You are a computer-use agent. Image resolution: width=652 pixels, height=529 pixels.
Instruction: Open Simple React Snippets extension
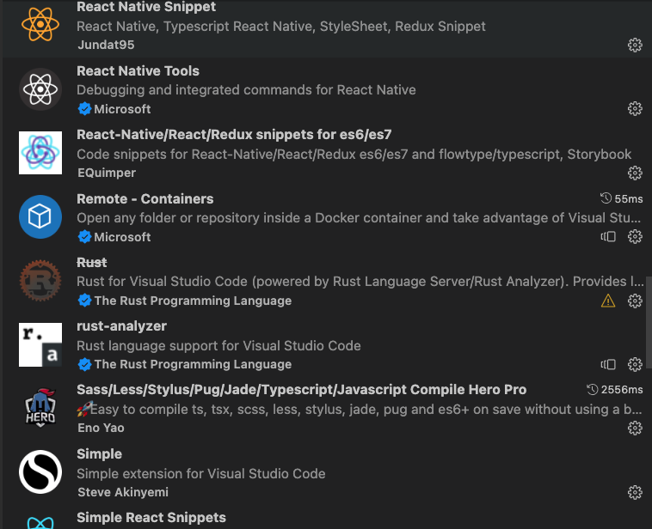151,517
